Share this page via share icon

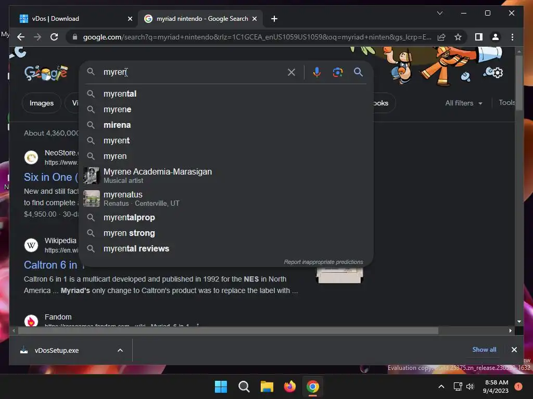pos(441,37)
